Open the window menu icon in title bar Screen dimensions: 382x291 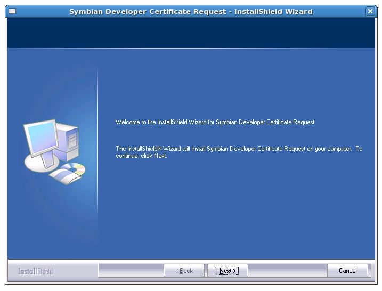point(12,11)
